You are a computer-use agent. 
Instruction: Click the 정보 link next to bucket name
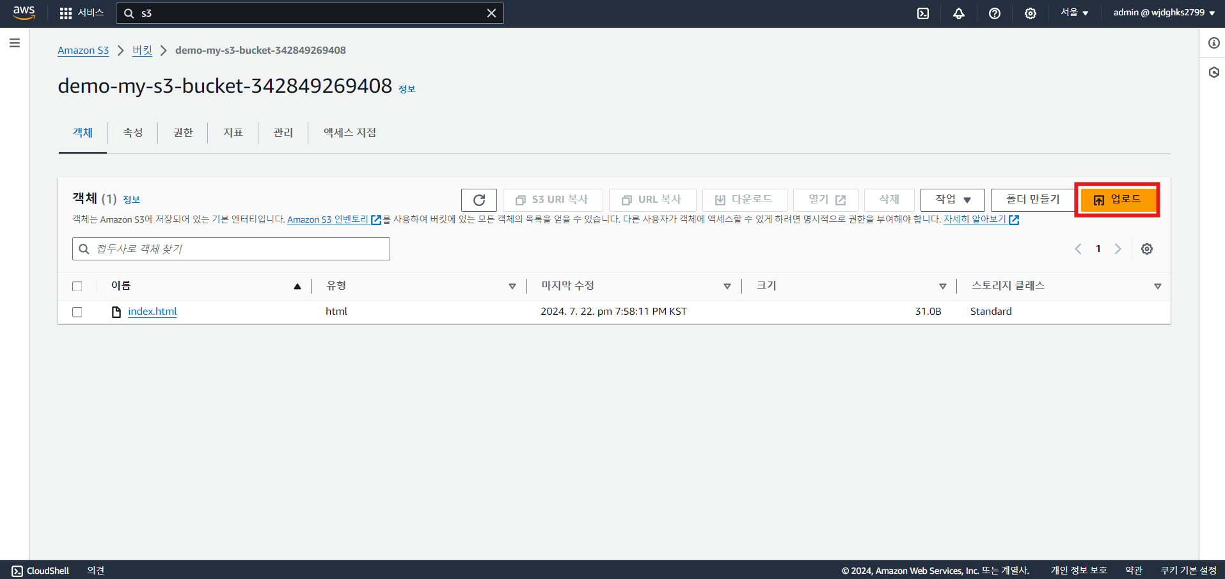(407, 89)
